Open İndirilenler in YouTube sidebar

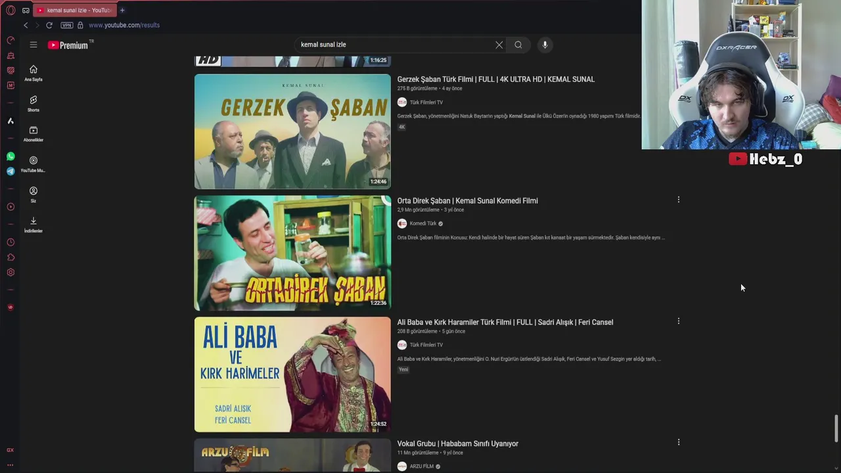(34, 224)
